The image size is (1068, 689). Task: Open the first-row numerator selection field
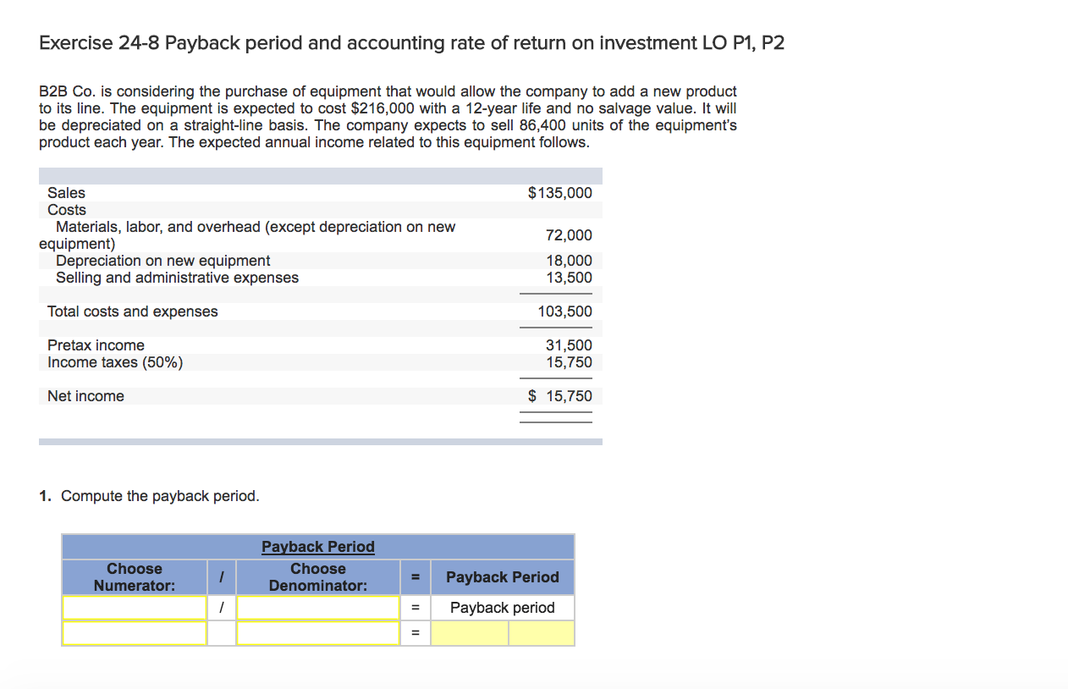135,608
